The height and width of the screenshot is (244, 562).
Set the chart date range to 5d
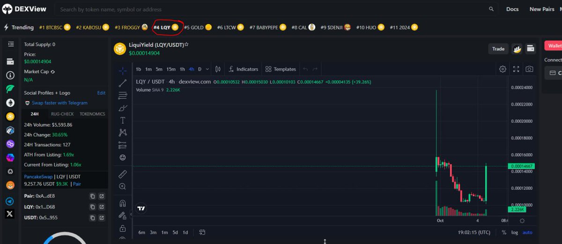[175, 232]
